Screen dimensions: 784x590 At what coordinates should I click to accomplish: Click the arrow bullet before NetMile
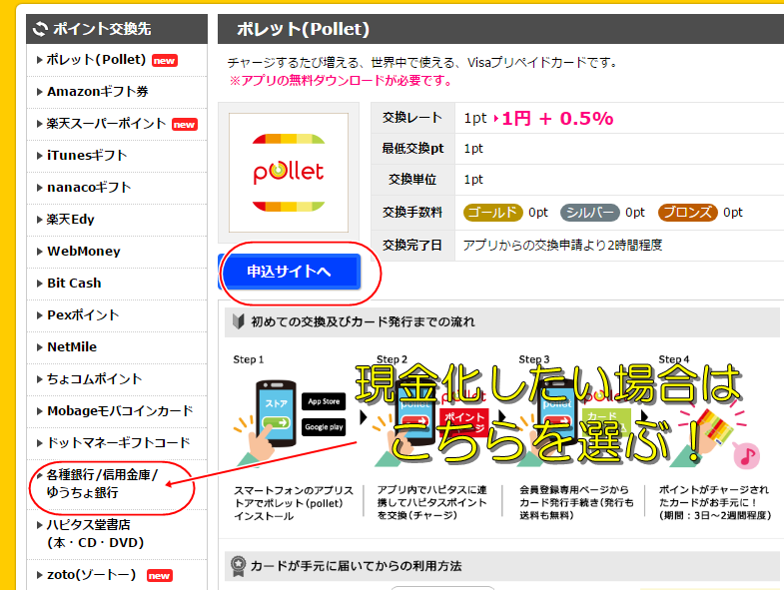coord(40,347)
